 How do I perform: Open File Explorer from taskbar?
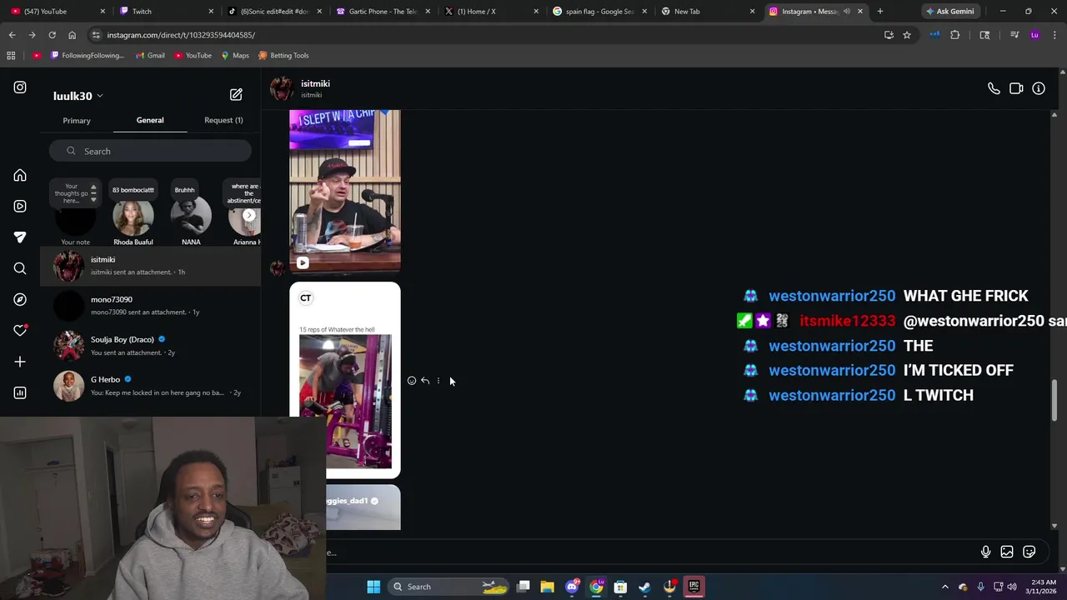(547, 587)
